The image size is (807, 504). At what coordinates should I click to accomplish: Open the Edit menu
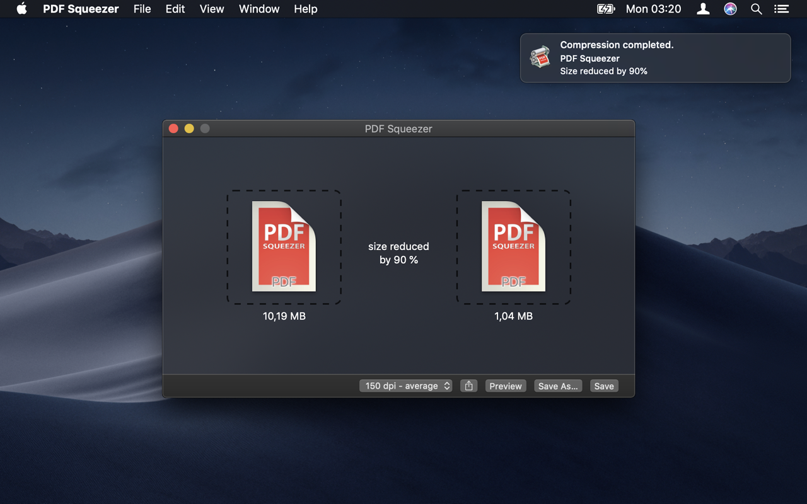tap(175, 9)
